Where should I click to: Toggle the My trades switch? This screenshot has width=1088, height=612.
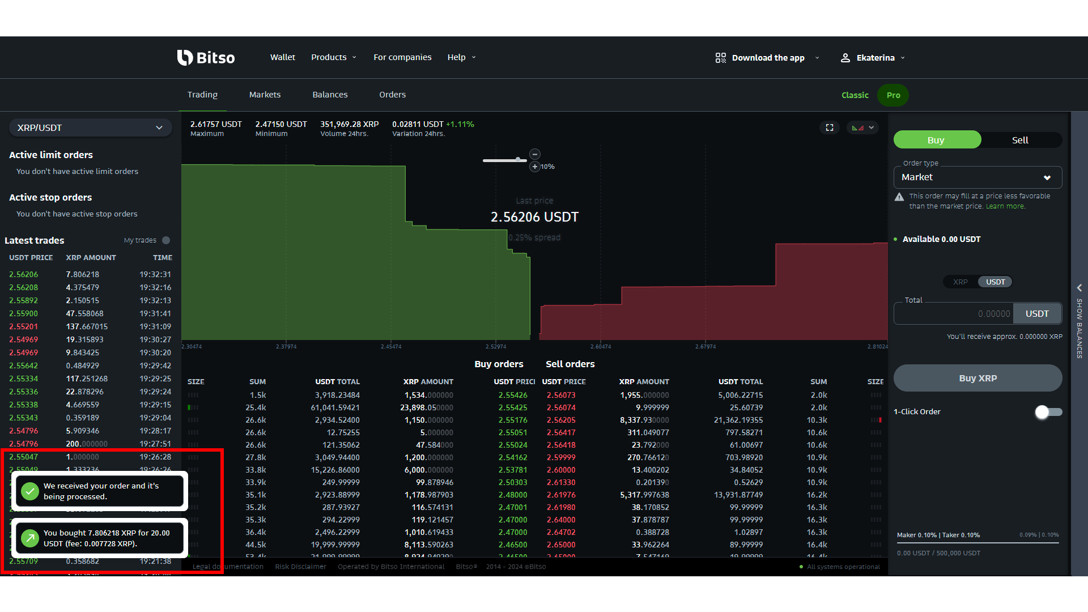(165, 240)
